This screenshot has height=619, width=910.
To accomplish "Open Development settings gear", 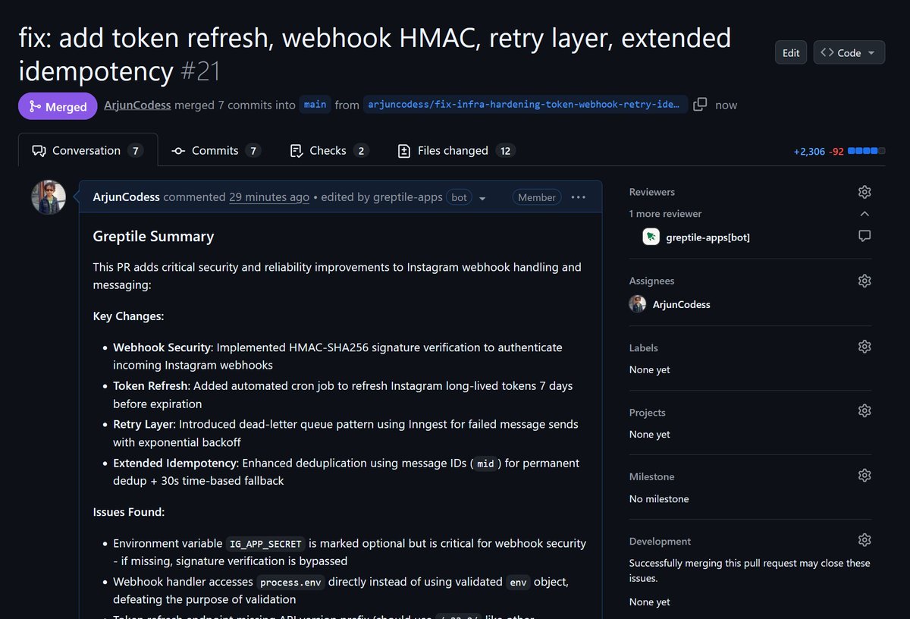I will [864, 540].
